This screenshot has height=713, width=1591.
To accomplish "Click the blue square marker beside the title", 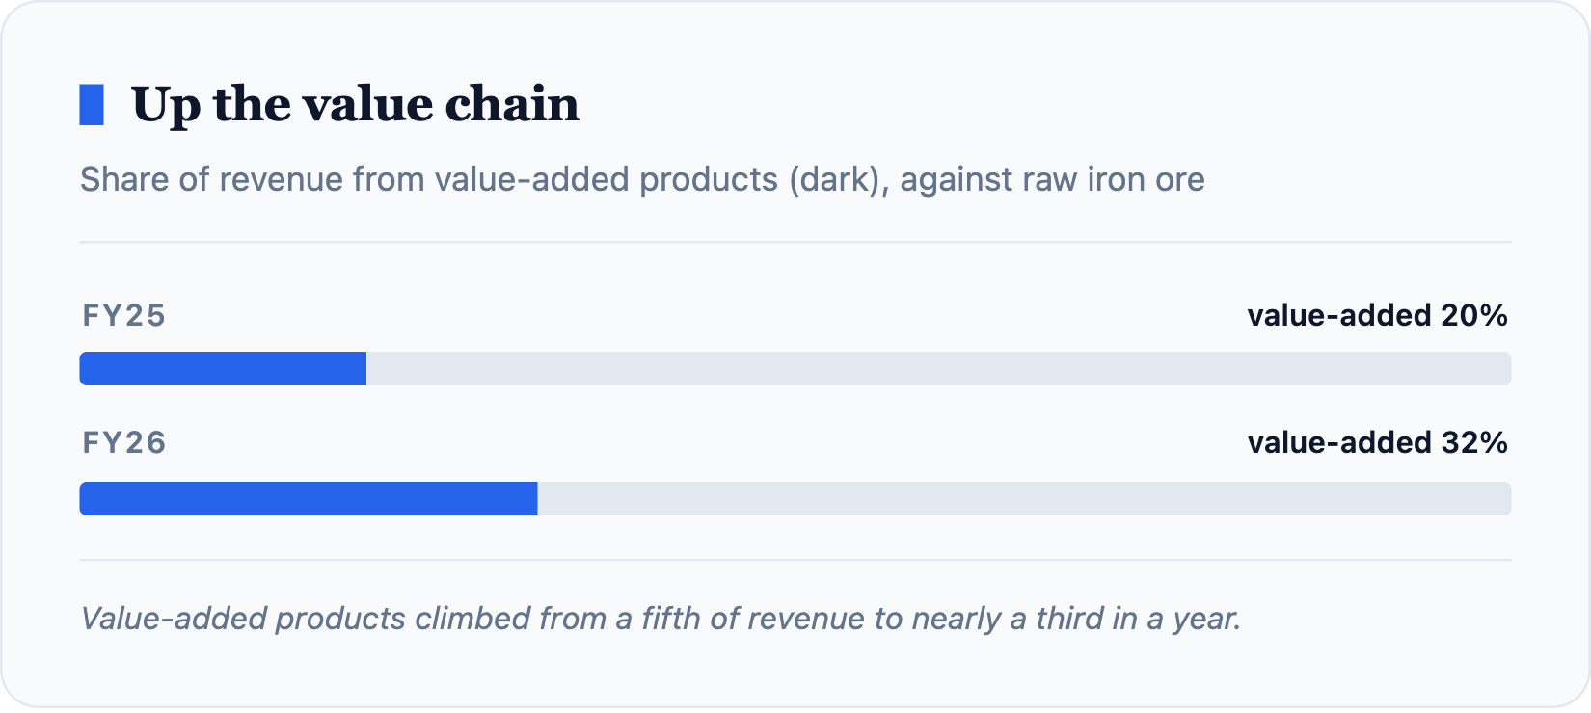I will tap(92, 105).
